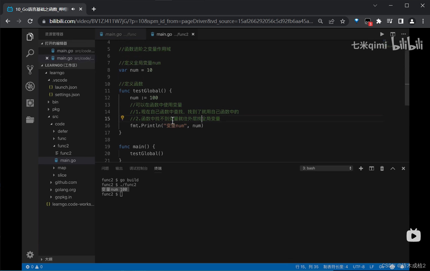This screenshot has height=271, width=430.
Task: Collapse the LEARNGO workspace section
Action: [67, 65]
